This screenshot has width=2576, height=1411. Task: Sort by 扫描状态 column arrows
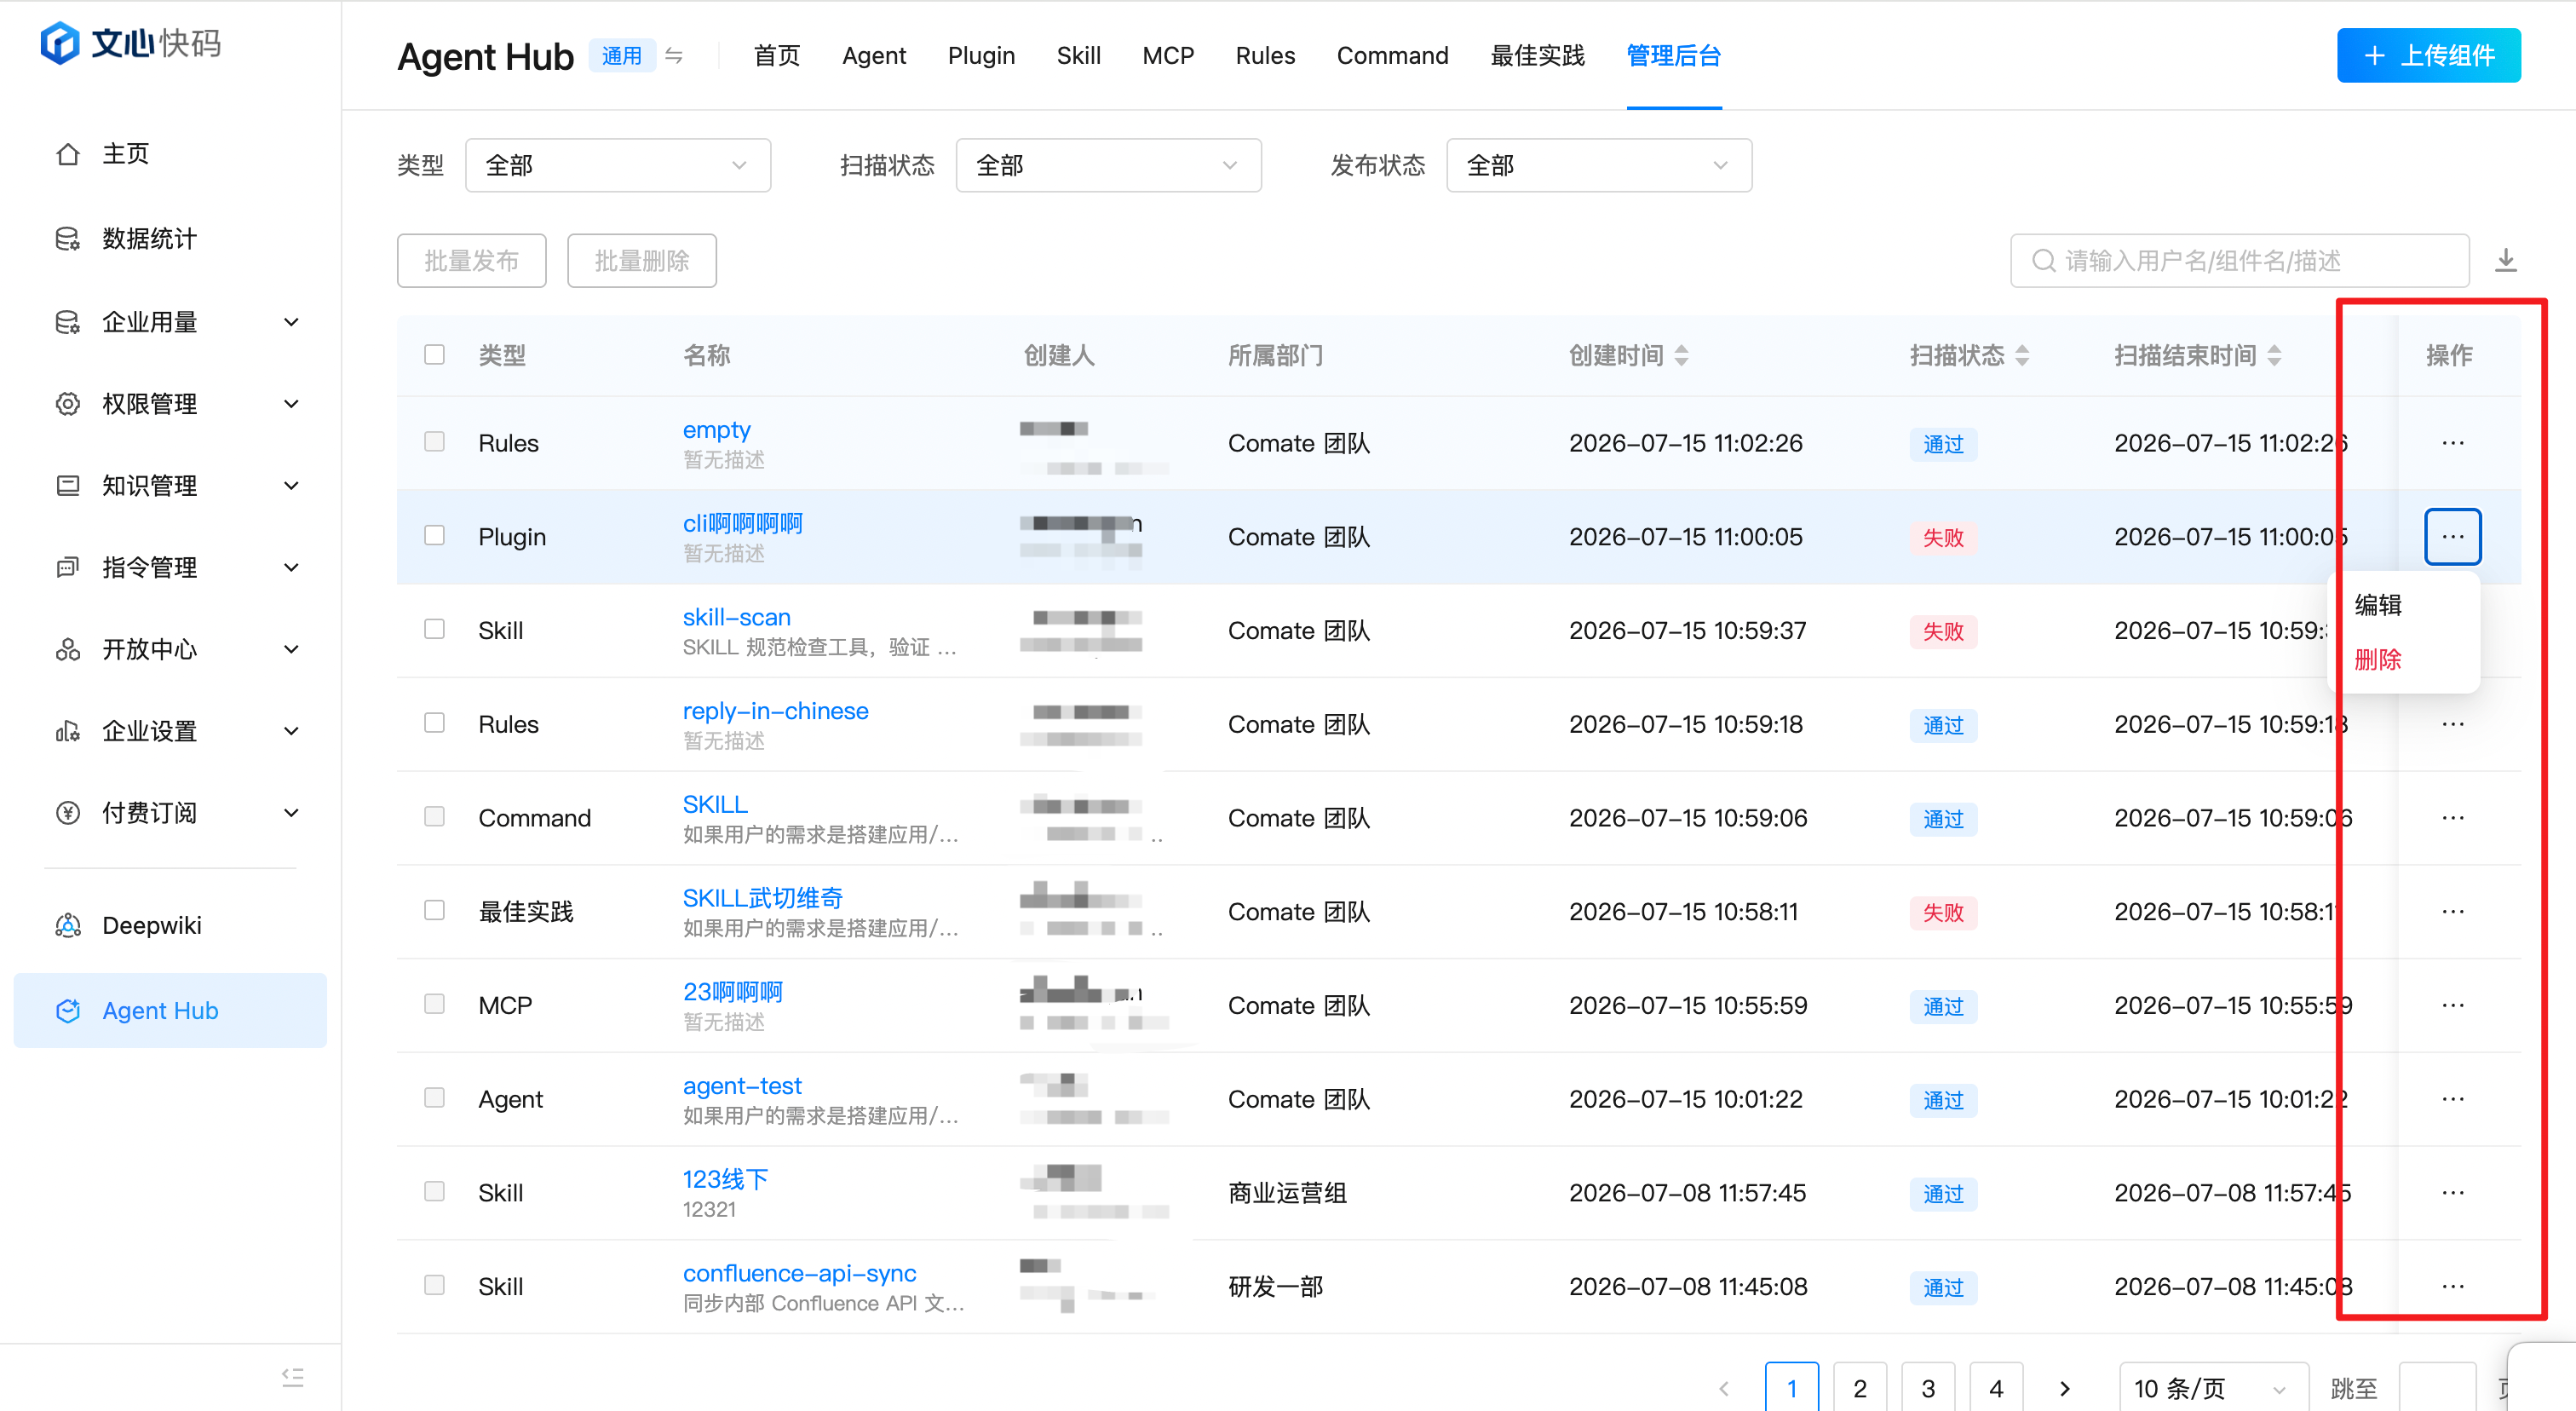point(2022,355)
